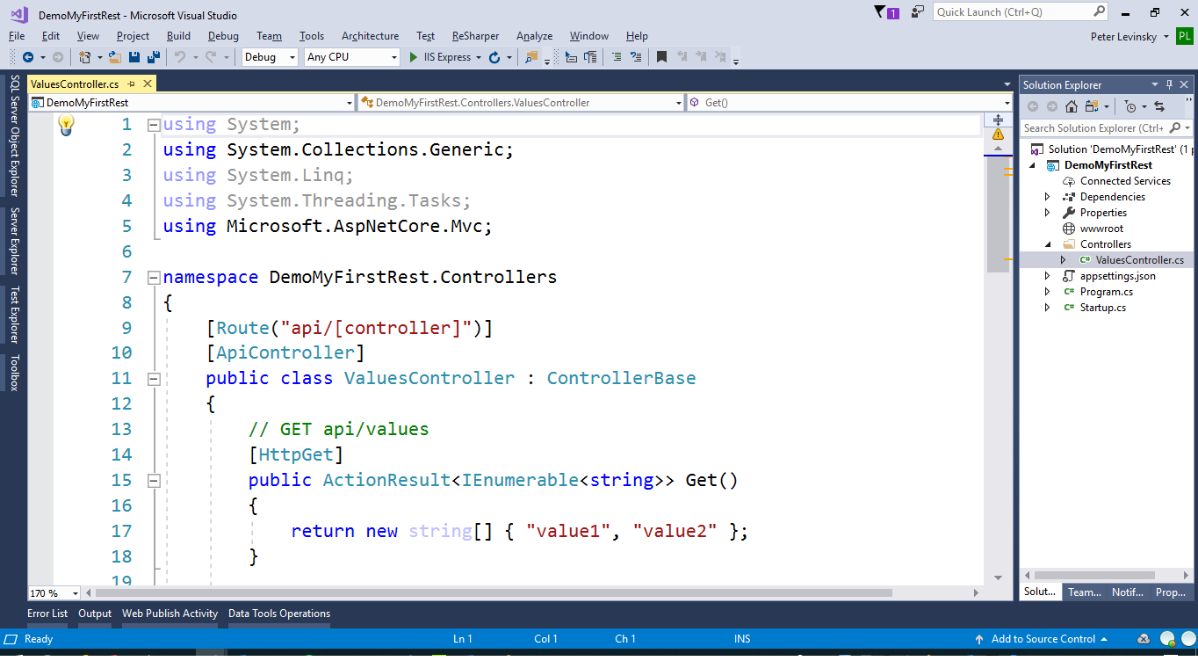Open the IIS Express launch target dropdown arrow
Screen dimensions: 1198x661
479,57
